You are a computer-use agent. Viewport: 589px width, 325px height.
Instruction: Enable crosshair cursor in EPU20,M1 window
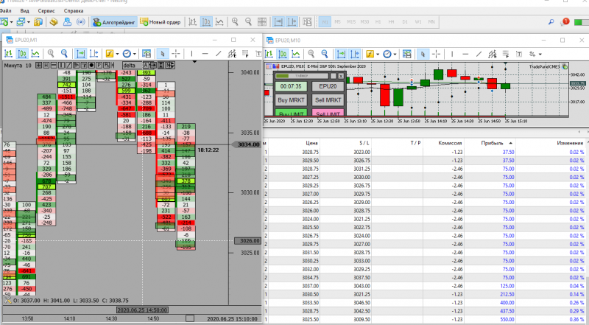176,54
